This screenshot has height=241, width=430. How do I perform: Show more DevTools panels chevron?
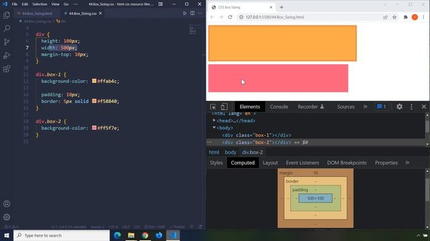[x=365, y=106]
